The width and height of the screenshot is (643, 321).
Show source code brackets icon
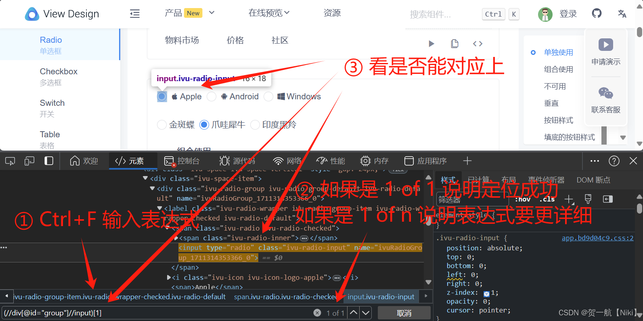pos(478,44)
